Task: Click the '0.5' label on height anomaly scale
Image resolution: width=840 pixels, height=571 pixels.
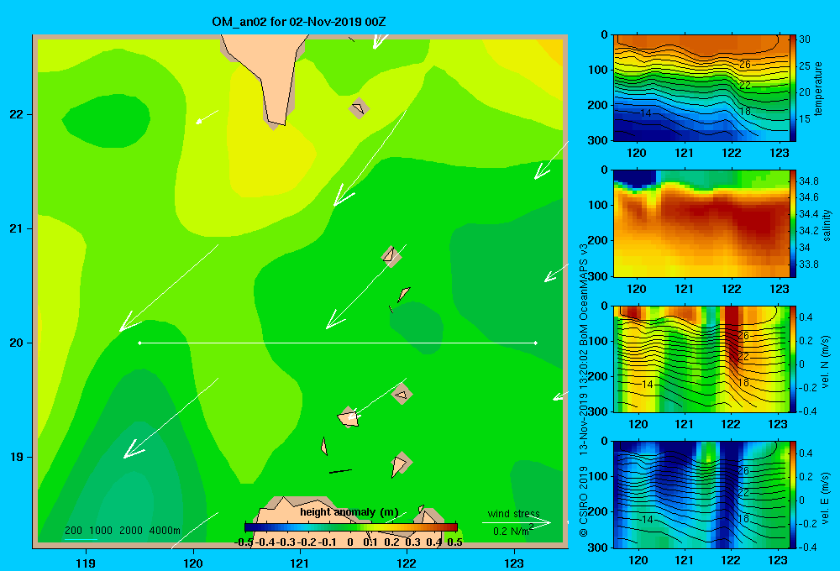Action: coord(454,542)
